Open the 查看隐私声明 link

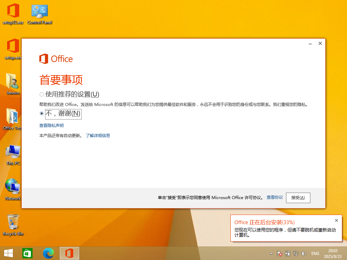pos(52,126)
